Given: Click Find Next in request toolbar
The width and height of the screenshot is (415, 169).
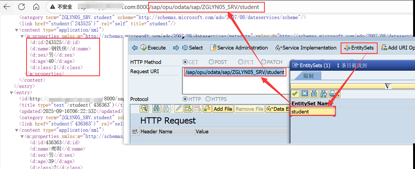Looking at the screenshot, I should click(x=166, y=109).
